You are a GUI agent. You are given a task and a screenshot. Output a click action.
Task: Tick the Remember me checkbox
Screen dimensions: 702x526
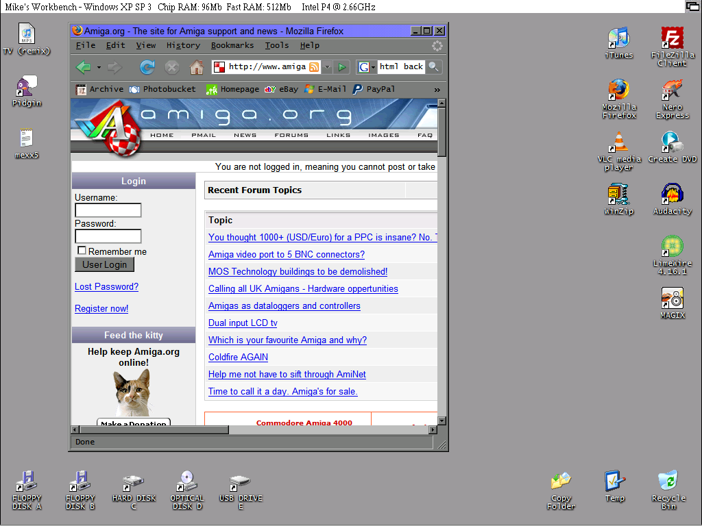(x=82, y=251)
